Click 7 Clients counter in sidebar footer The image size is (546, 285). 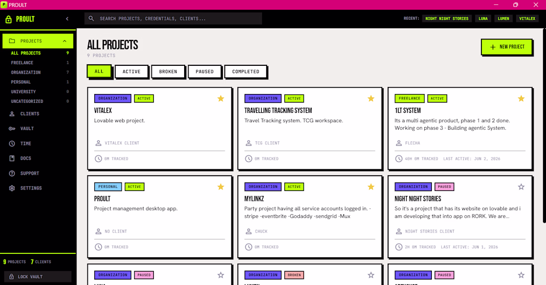click(x=41, y=262)
